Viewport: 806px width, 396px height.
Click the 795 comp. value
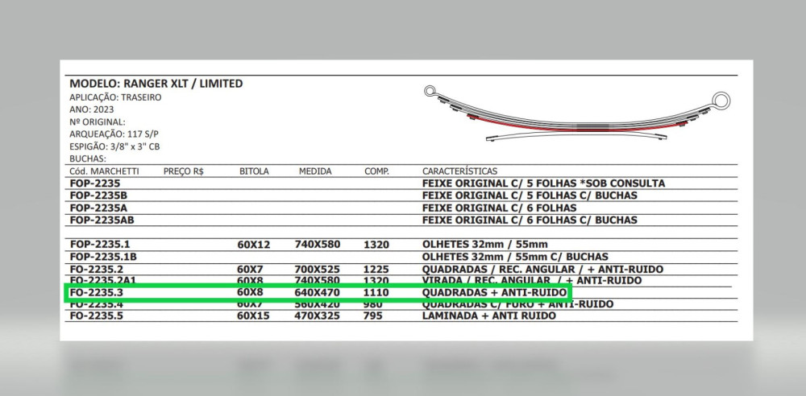(x=373, y=316)
